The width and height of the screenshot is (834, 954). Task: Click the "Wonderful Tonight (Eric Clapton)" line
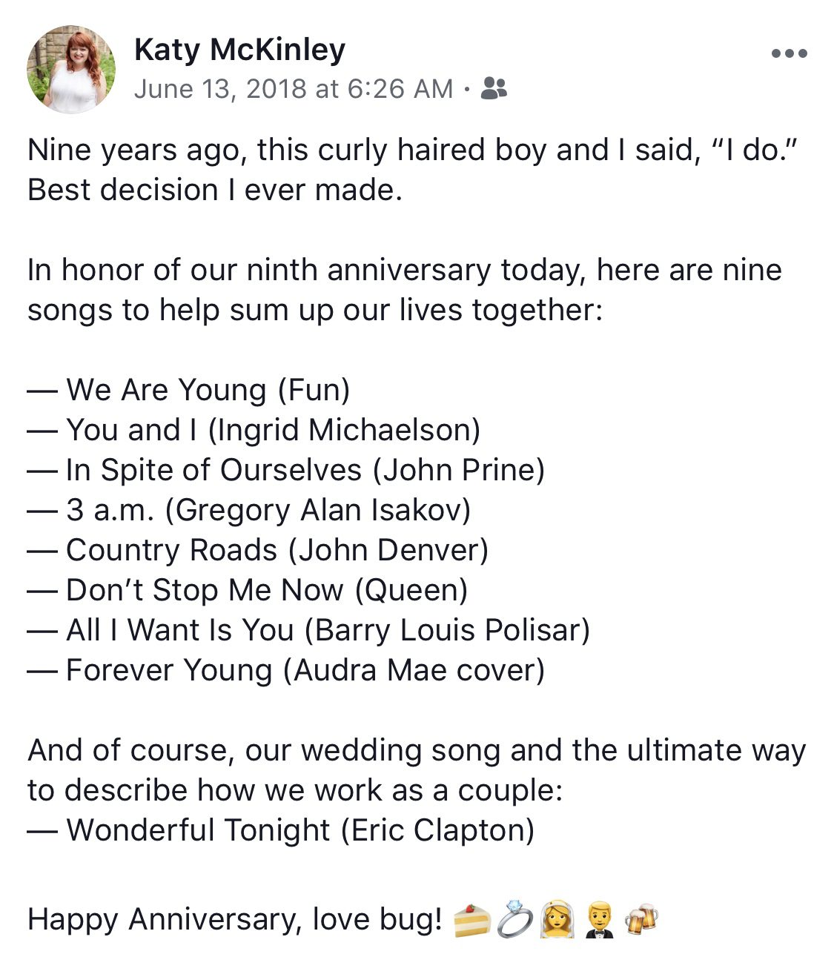tap(299, 830)
